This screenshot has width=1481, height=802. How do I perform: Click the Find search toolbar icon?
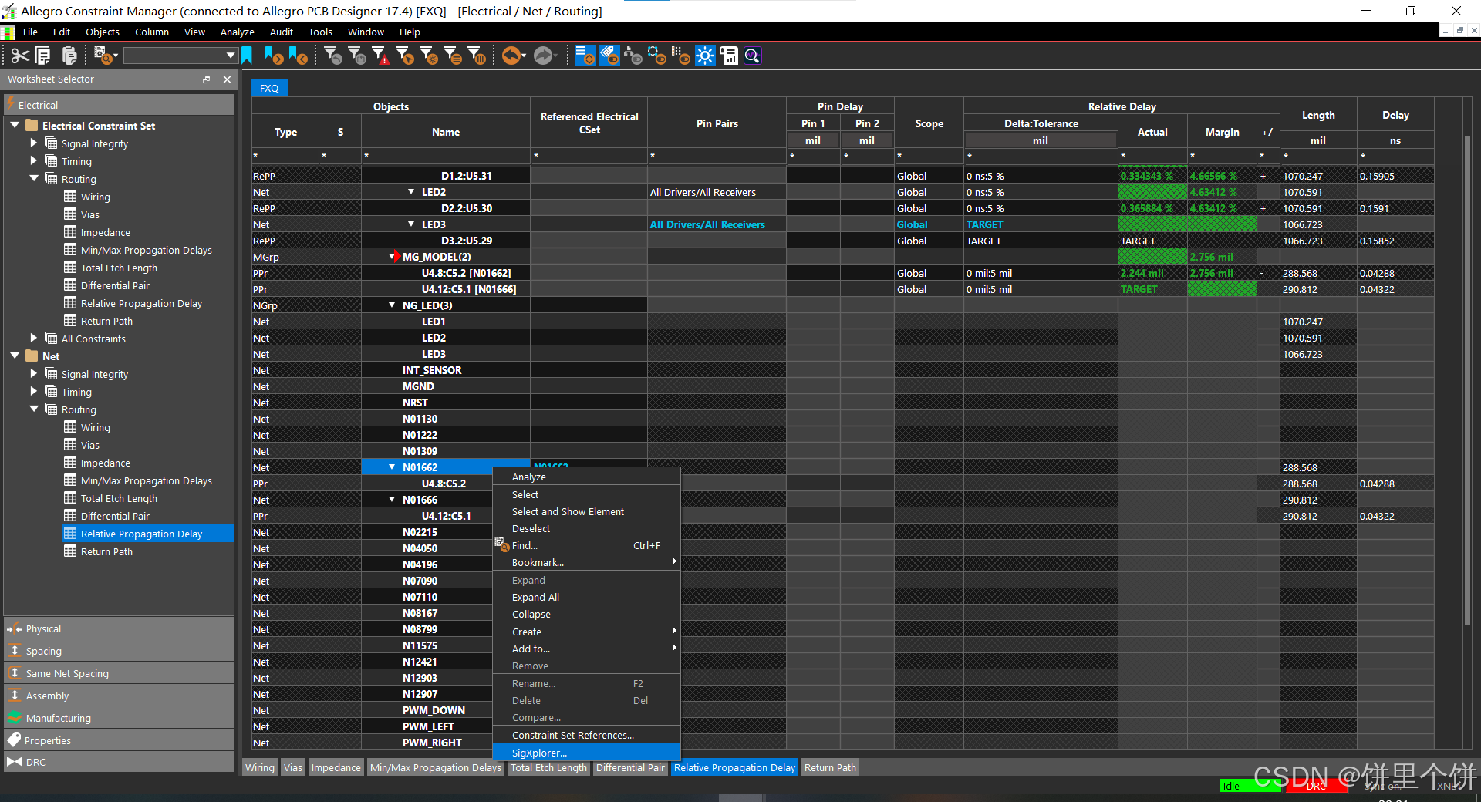coord(103,56)
